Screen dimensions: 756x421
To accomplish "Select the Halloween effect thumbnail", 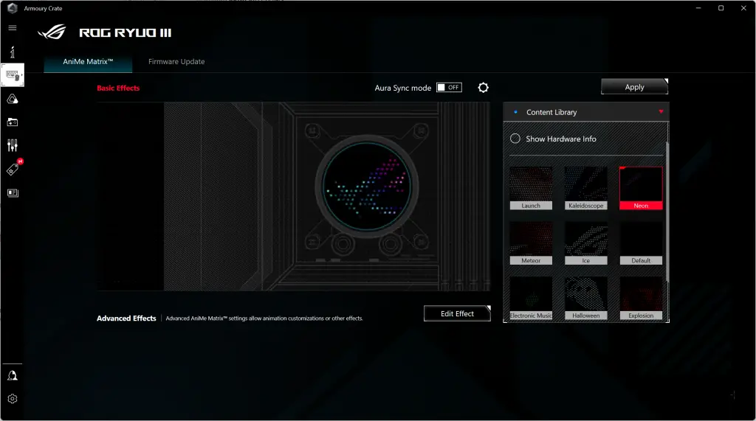I will coord(585,298).
